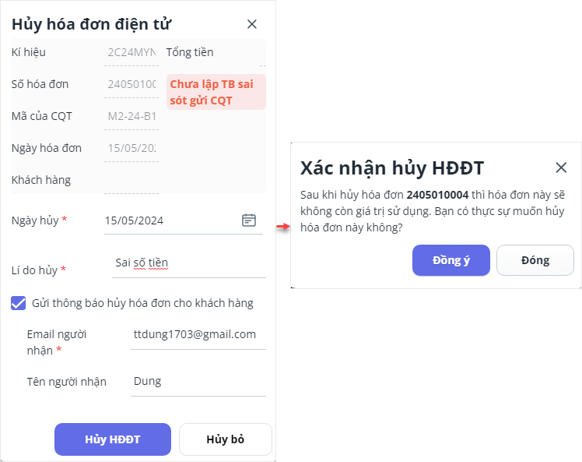Screen dimensions: 582x462
Task: Confirm cancellation with Đồng ý button
Action: tap(451, 260)
